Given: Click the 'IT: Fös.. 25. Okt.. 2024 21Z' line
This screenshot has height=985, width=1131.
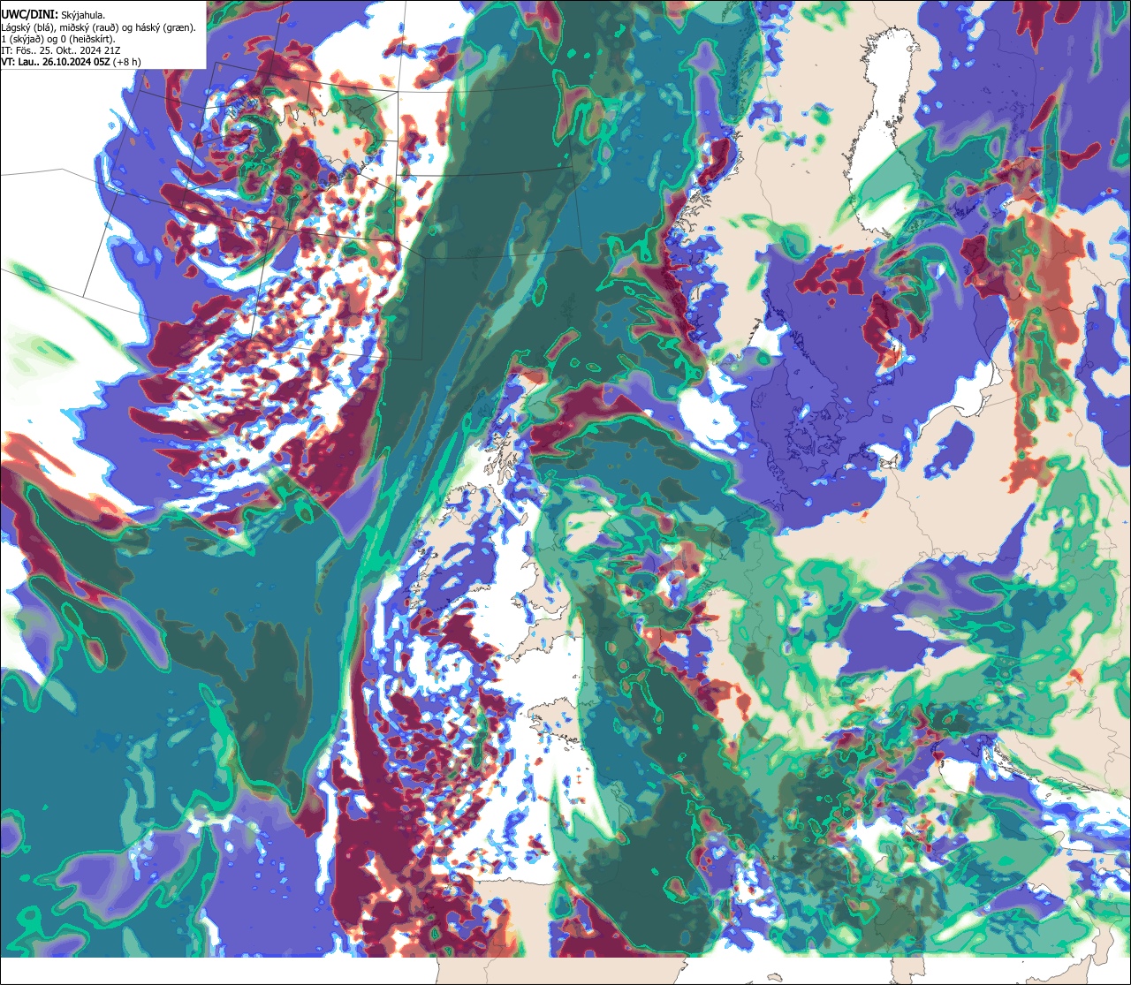Looking at the screenshot, I should point(61,50).
